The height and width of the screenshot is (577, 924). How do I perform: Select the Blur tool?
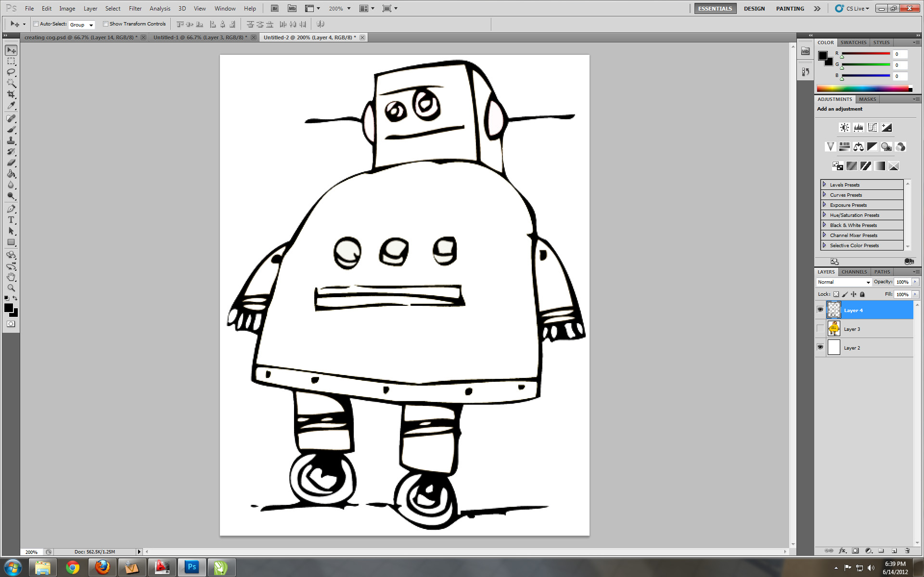pyautogui.click(x=11, y=185)
